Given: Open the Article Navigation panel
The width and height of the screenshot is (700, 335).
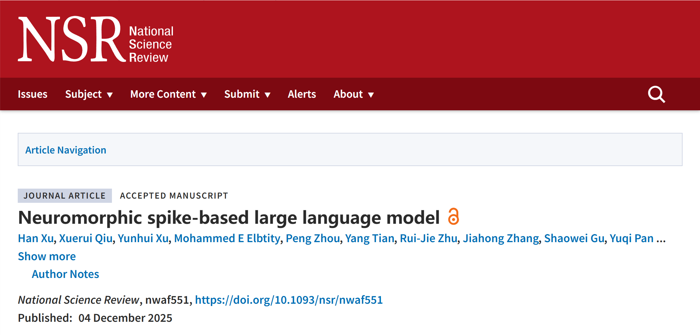Looking at the screenshot, I should click(x=66, y=150).
